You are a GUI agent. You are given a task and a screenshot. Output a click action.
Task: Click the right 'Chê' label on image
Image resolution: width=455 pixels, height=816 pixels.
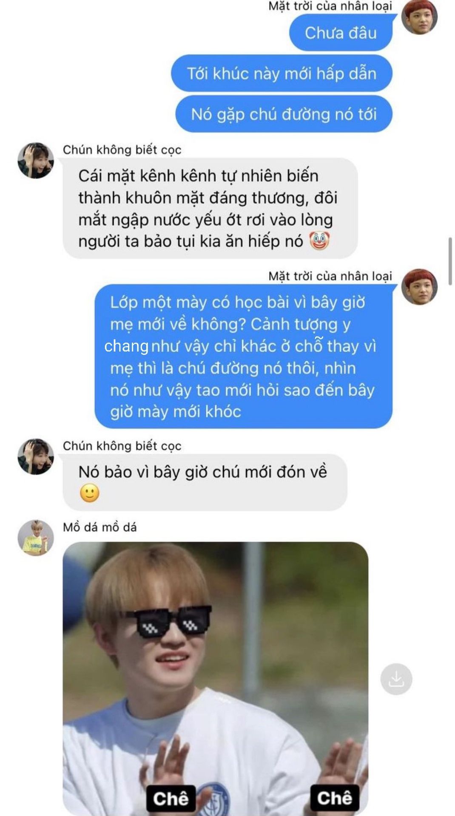[x=335, y=798]
